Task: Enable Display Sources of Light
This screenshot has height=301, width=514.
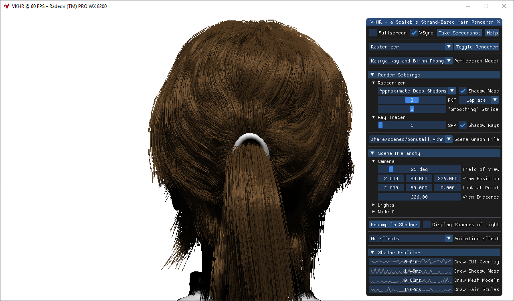Action: tap(427, 225)
